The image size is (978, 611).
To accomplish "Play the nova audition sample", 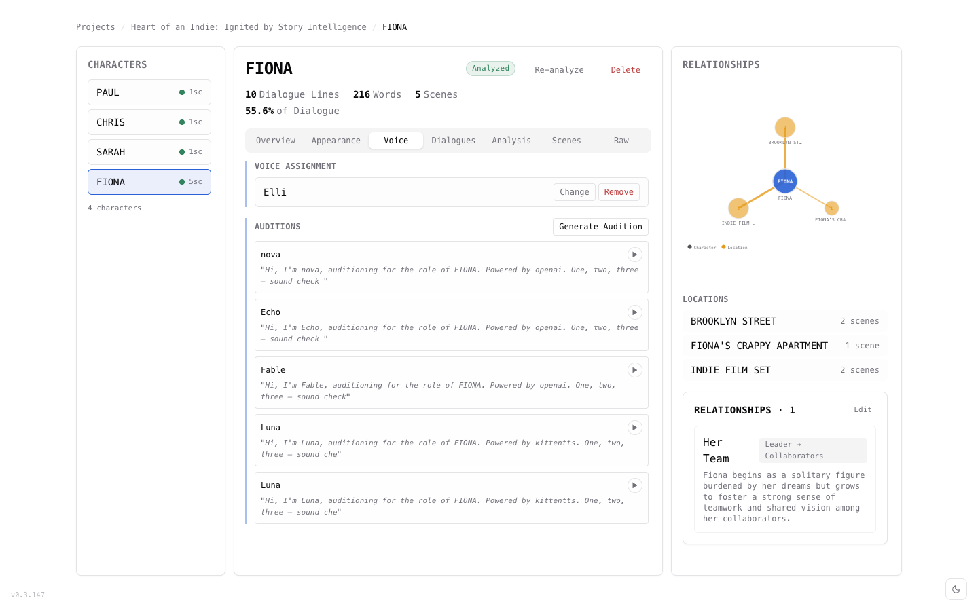I will (x=634, y=255).
